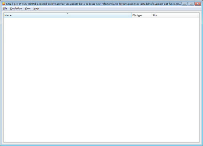
Task: Click divider between Name and File type headers
Action: coord(131,15)
